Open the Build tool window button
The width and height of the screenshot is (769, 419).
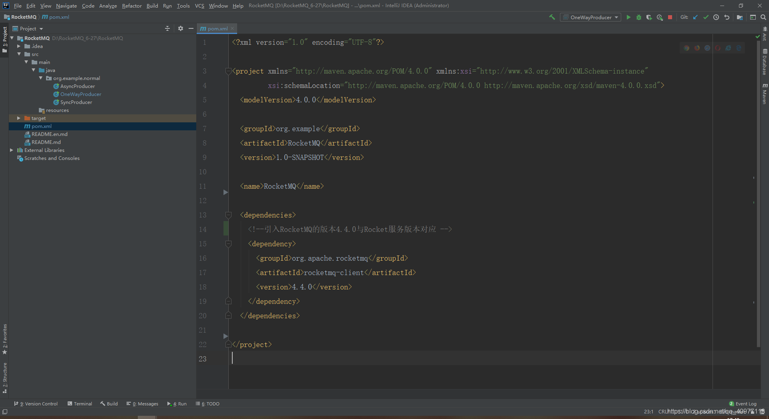coord(109,404)
